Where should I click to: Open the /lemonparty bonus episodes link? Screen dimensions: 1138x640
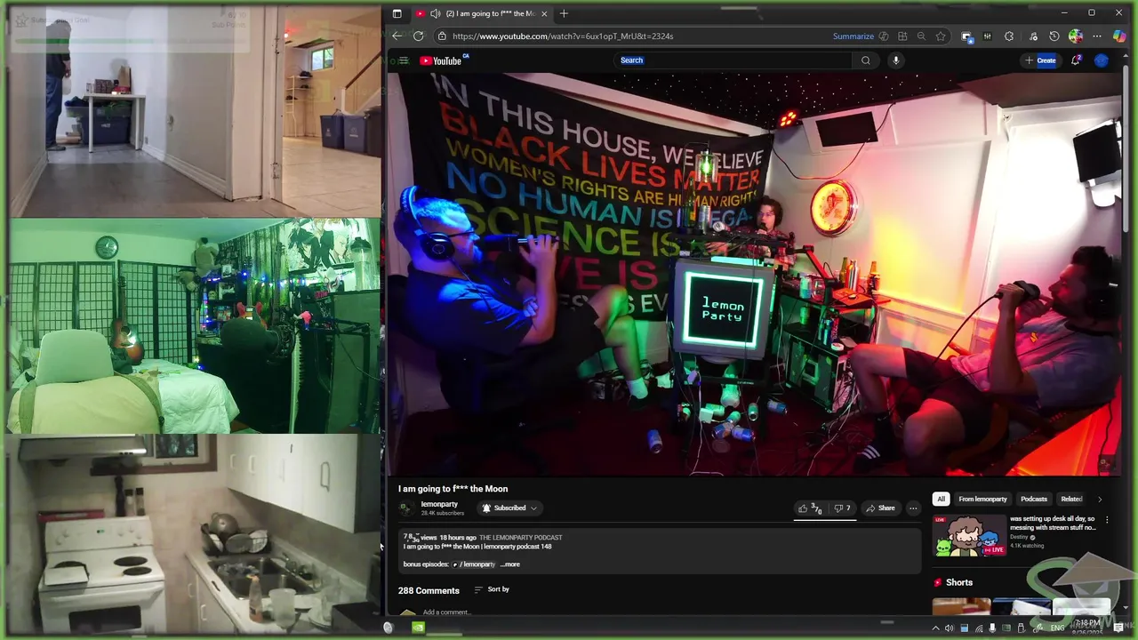474,564
